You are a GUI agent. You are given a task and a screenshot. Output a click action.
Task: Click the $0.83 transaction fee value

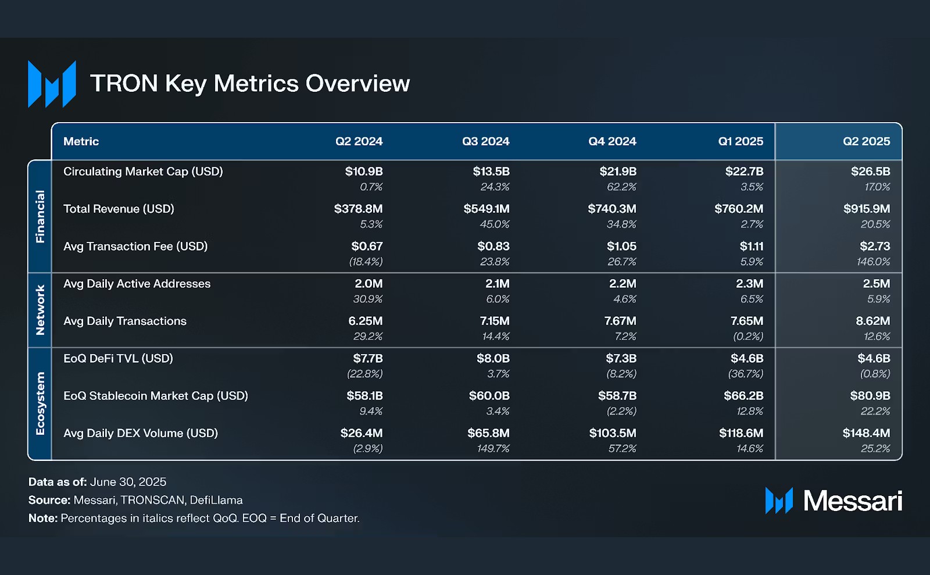click(493, 247)
